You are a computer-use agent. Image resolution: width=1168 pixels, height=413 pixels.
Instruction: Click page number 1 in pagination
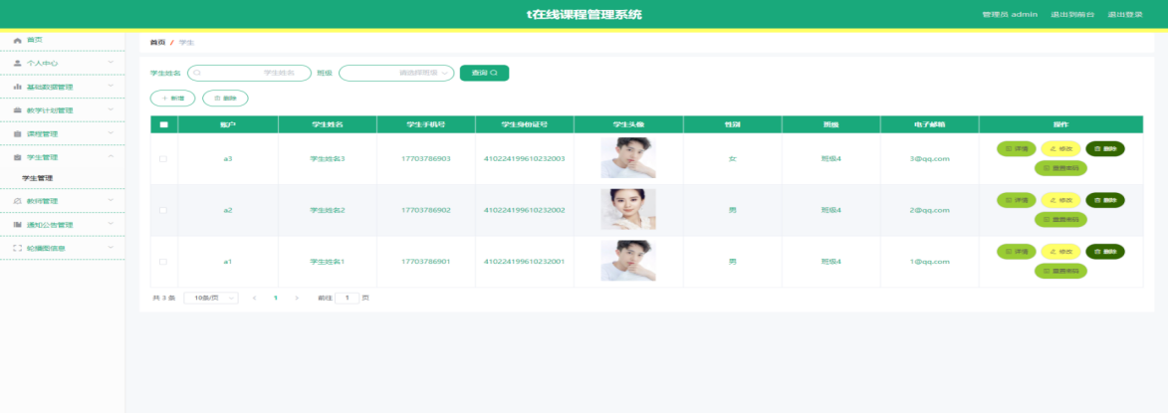coord(276,298)
